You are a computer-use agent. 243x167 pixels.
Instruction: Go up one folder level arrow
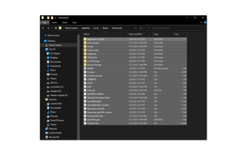[56, 28]
